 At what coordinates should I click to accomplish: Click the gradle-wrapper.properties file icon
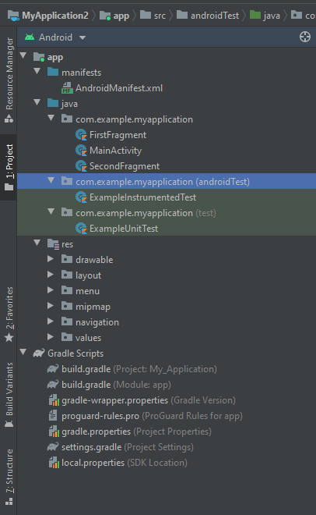(x=54, y=400)
